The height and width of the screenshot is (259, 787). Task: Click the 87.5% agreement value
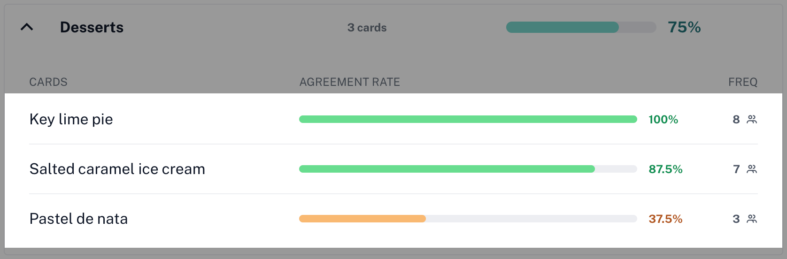[665, 169]
